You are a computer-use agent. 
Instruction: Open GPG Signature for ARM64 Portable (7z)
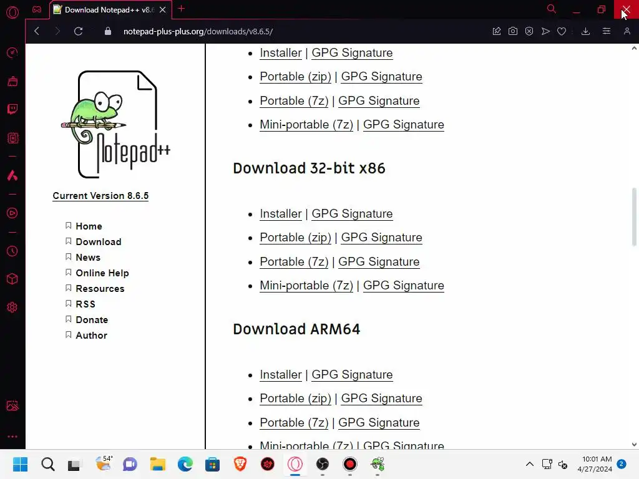379,423
